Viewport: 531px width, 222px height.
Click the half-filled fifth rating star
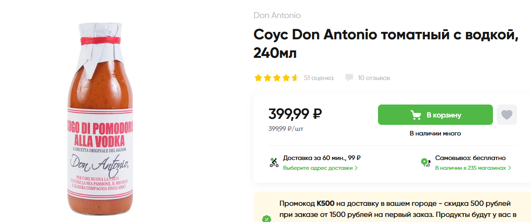point(294,78)
